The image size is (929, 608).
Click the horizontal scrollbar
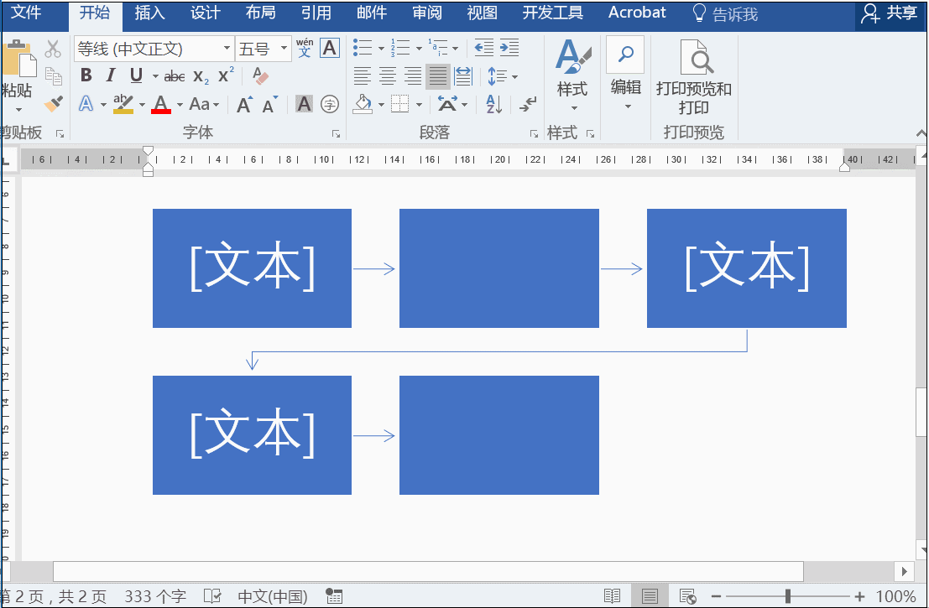[x=428, y=571]
